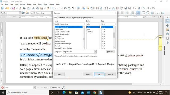Open File Explorer from the taskbar
This screenshot has height=95, width=170.
pyautogui.click(x=70, y=93)
